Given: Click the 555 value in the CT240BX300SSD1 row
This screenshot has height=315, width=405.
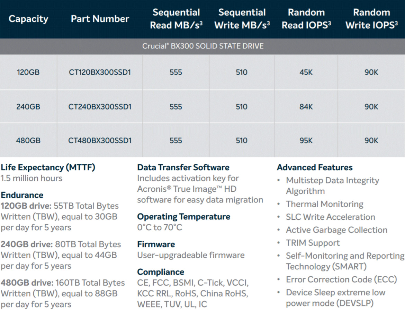Looking at the screenshot, I should coord(176,107).
